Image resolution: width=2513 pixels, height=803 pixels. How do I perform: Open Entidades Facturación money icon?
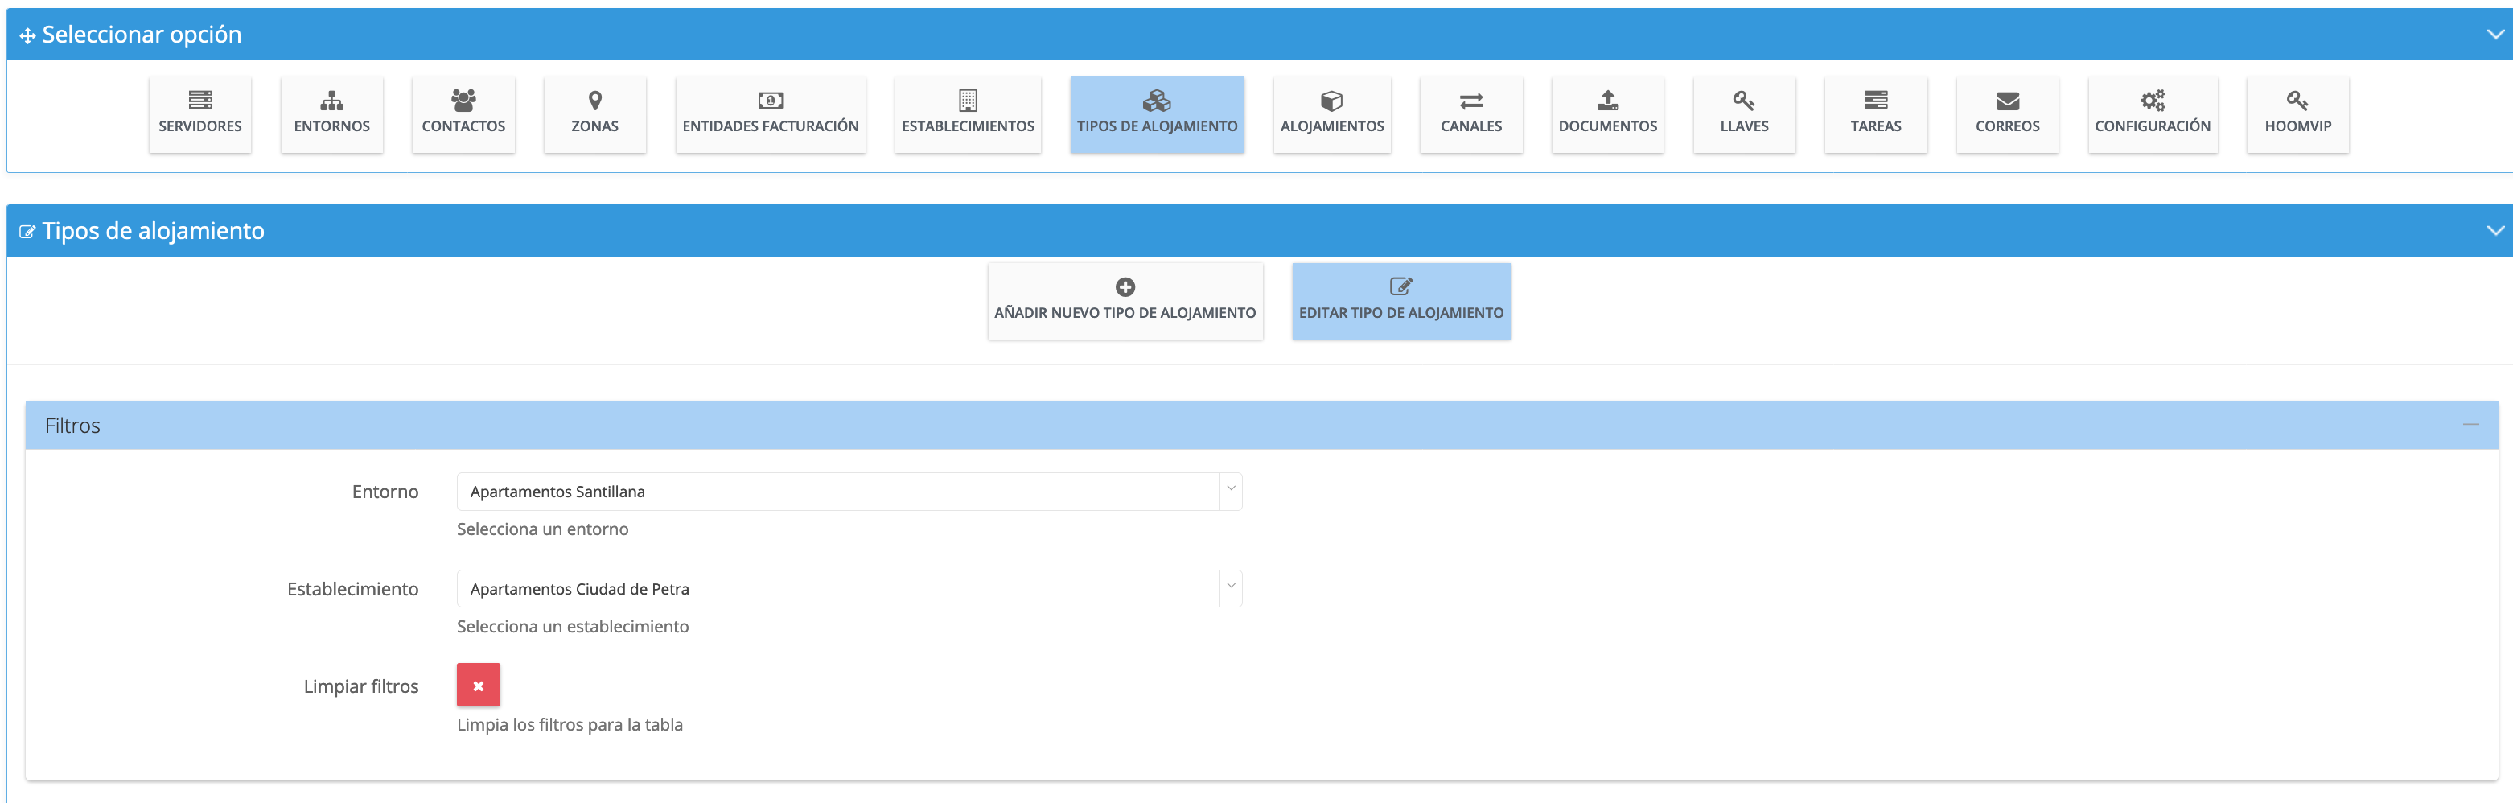[771, 101]
